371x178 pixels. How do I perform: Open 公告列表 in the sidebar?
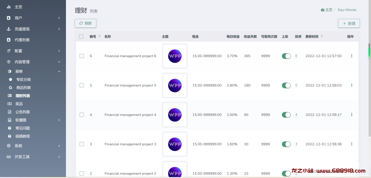point(23,112)
